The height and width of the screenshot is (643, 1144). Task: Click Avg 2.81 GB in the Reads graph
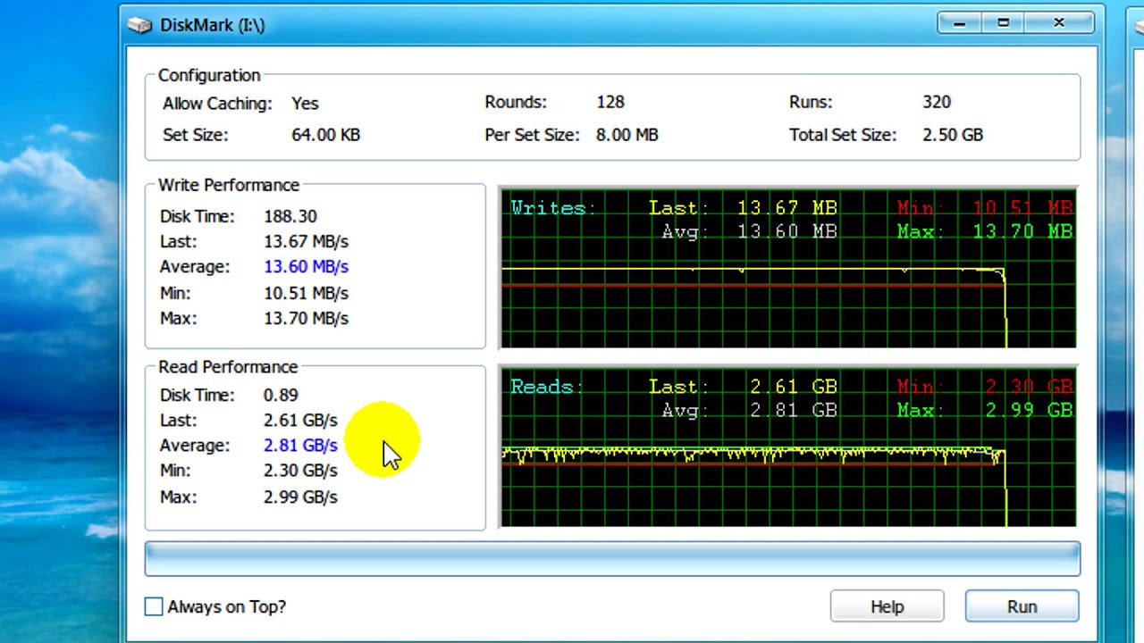(x=749, y=411)
